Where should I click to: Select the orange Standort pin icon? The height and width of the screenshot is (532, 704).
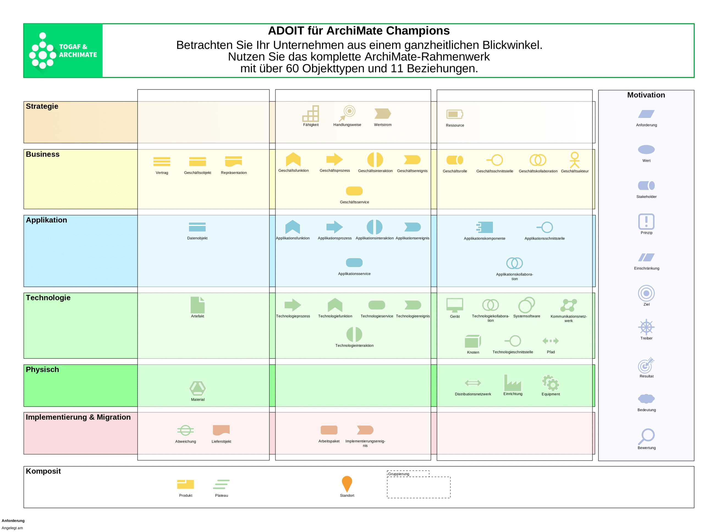pos(347,484)
